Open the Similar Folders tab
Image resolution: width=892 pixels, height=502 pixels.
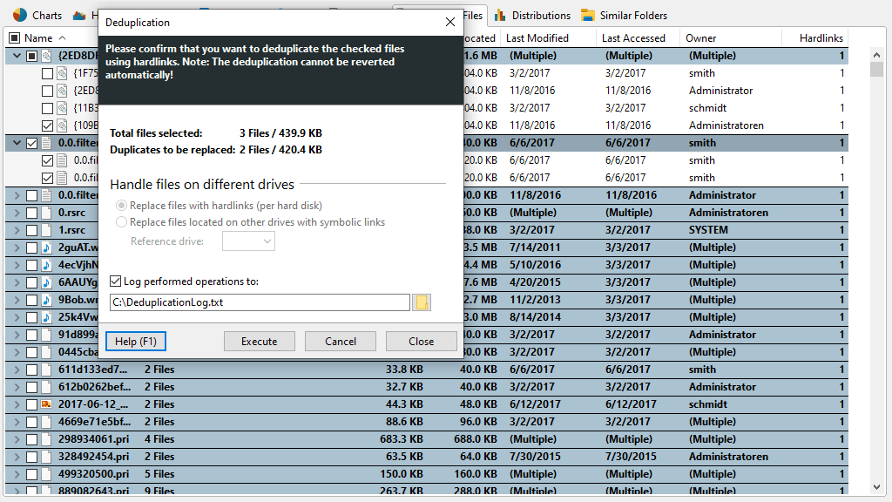(x=632, y=16)
